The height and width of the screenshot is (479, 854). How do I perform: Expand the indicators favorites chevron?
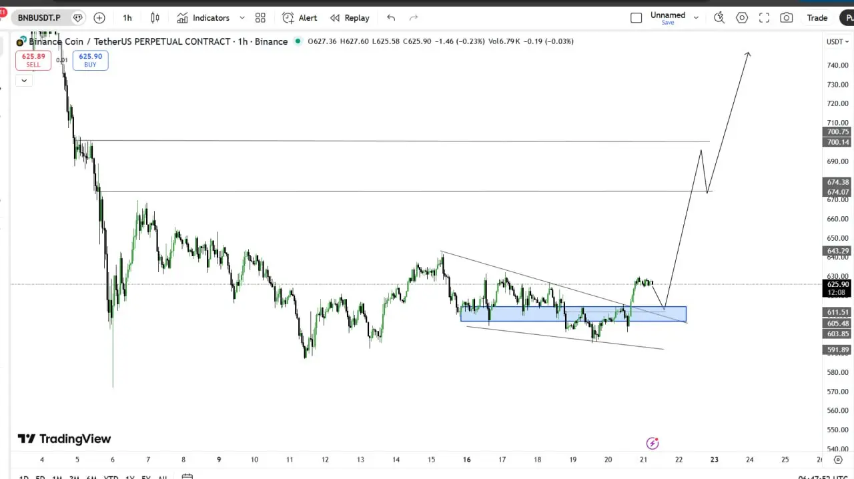[242, 18]
